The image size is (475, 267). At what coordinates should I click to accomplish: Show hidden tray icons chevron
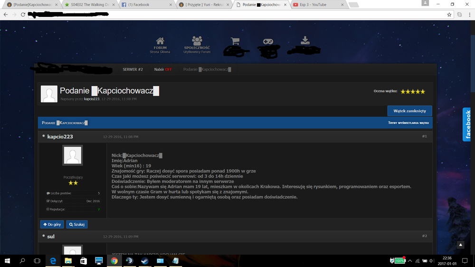pos(410,261)
